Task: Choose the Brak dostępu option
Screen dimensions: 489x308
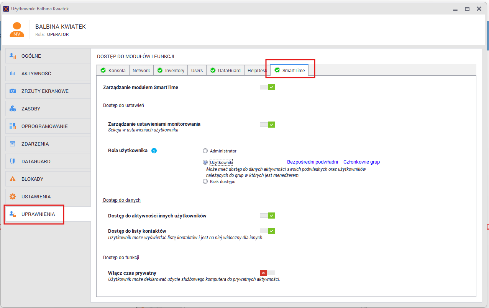Action: (205, 181)
